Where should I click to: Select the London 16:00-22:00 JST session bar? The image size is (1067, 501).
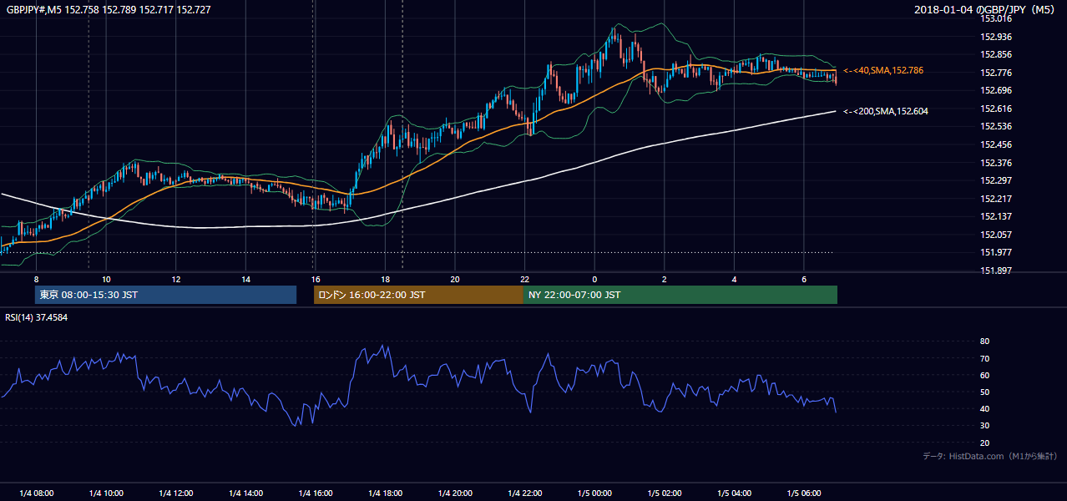click(418, 295)
